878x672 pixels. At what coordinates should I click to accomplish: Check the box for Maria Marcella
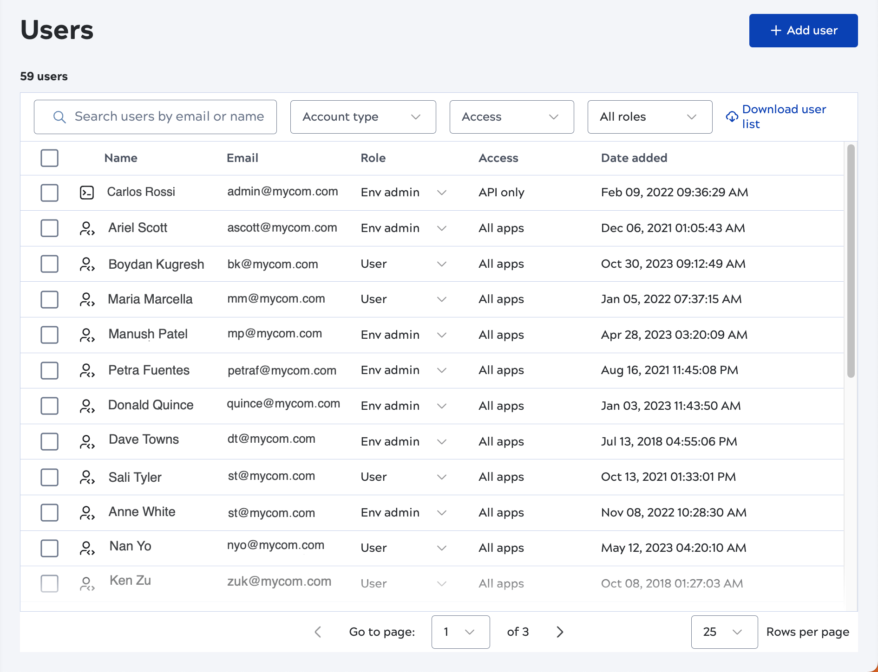(x=49, y=299)
